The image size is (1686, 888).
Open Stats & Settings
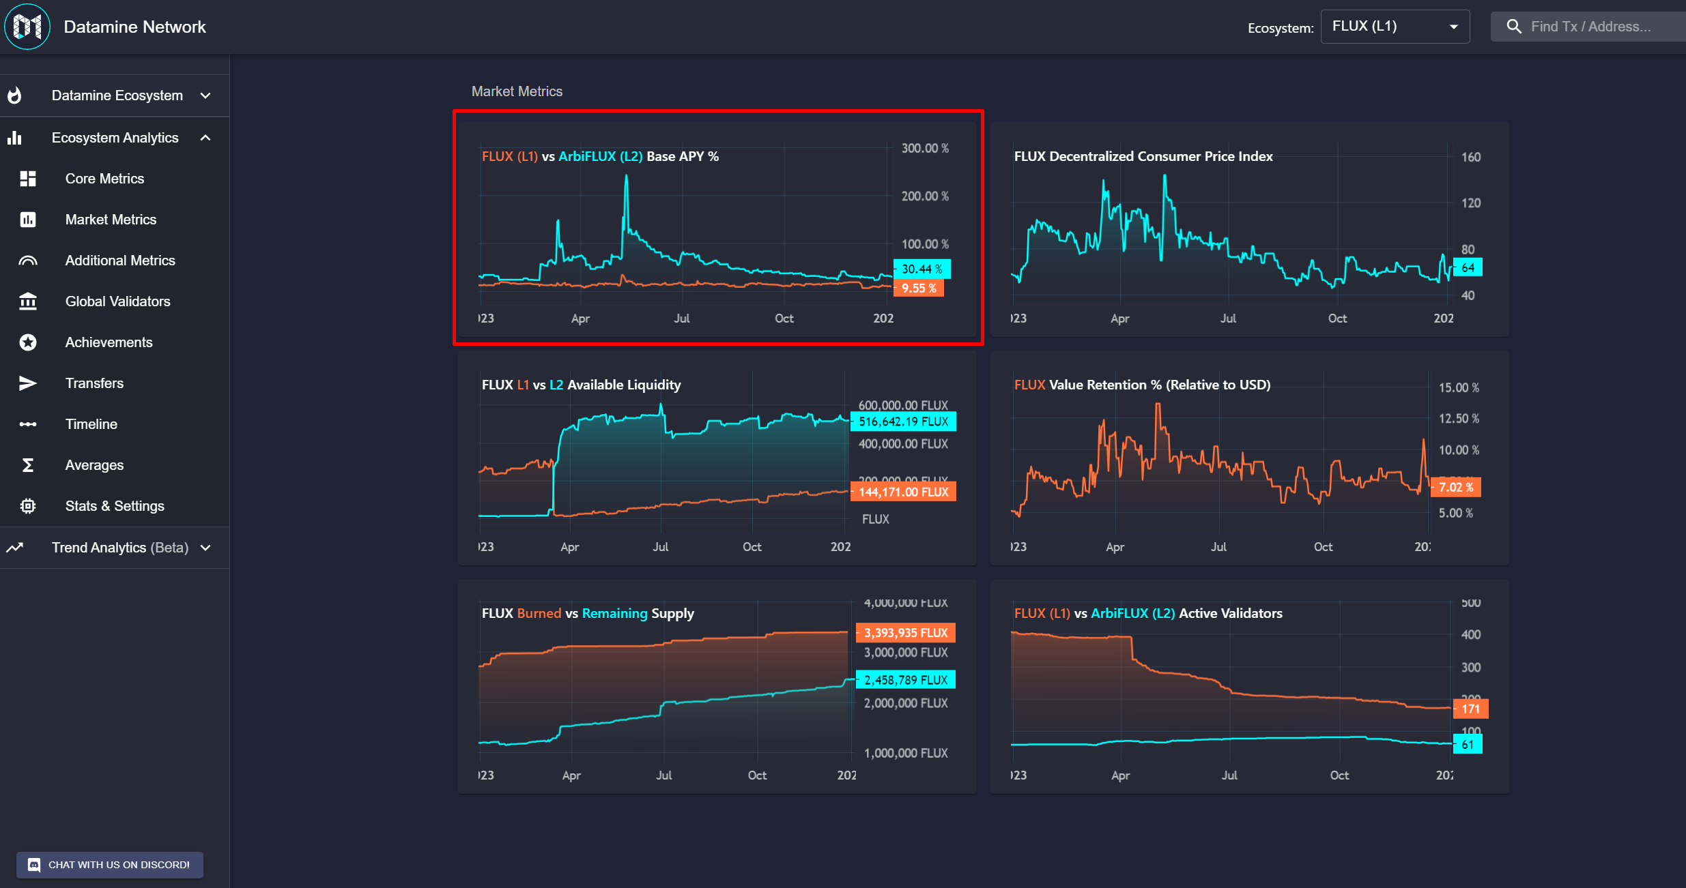tap(115, 506)
